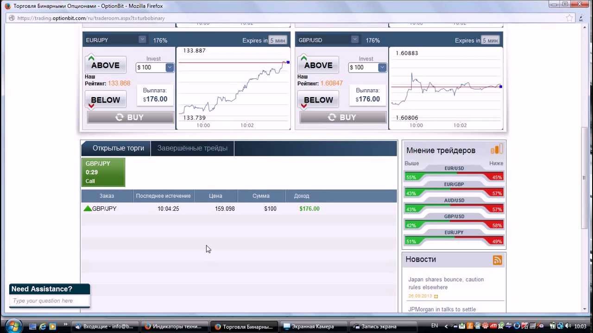Open the GBP/USD invest amount dropdown
Viewport: 593px width, 333px height.
click(x=382, y=68)
